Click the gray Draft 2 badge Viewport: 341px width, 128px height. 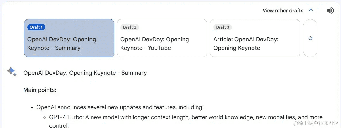129,27
